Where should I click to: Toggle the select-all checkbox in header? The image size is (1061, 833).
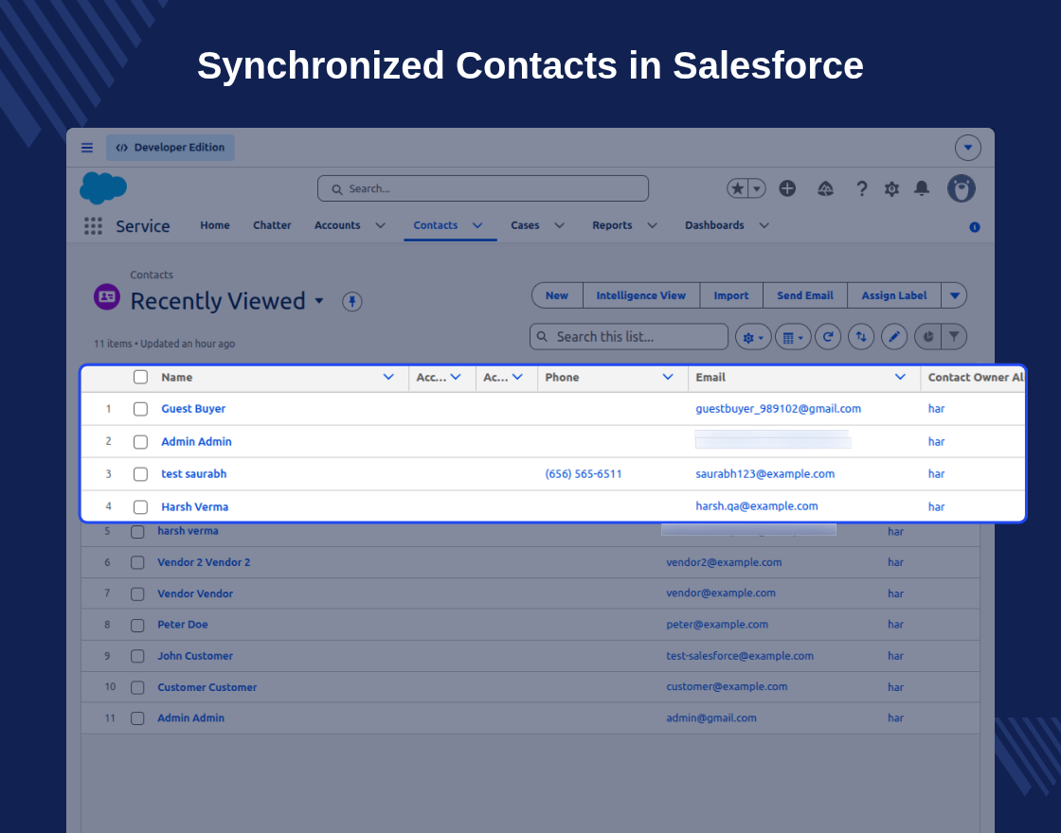(x=140, y=377)
